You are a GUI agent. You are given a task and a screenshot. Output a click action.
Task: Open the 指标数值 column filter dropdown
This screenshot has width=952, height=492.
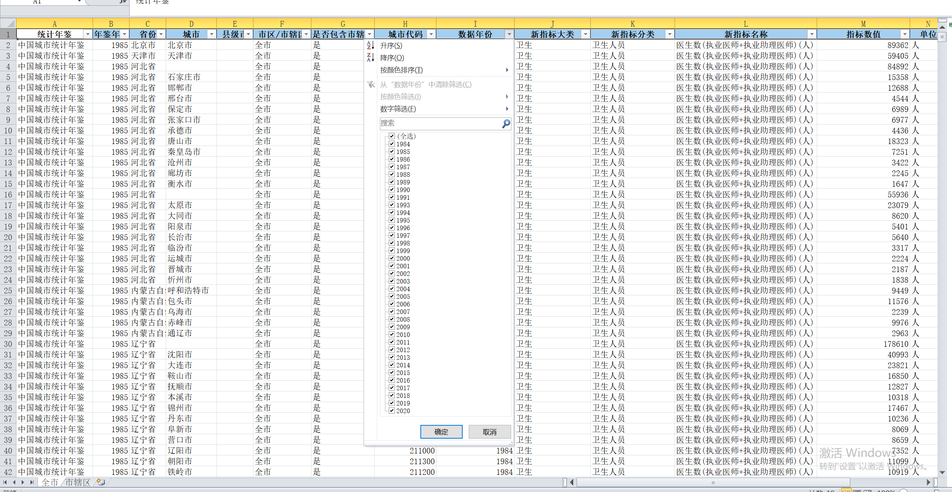click(904, 34)
